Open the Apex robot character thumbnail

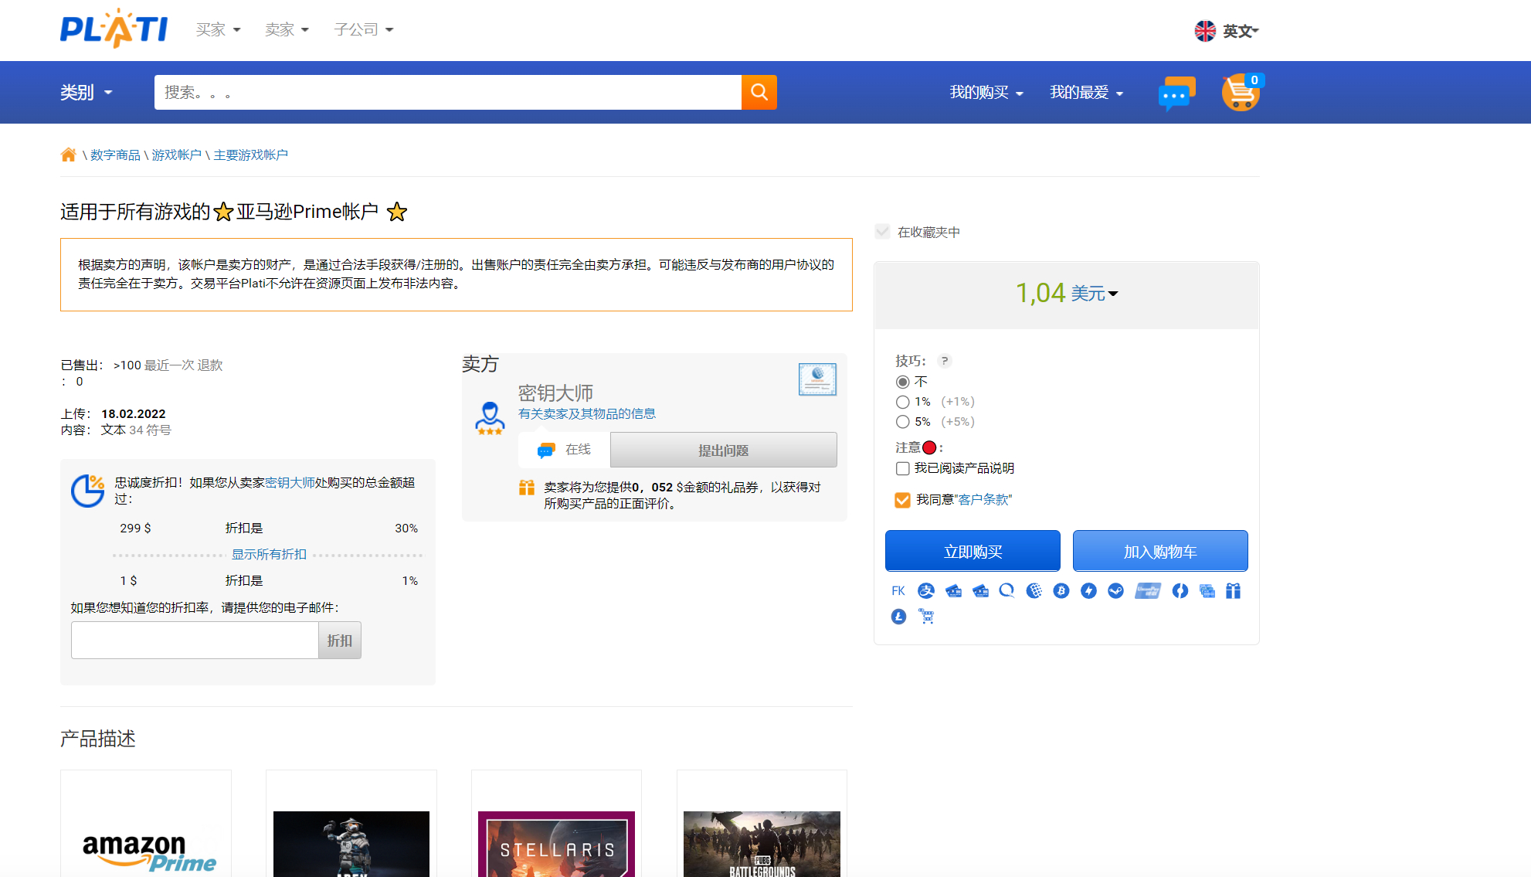[x=351, y=844]
